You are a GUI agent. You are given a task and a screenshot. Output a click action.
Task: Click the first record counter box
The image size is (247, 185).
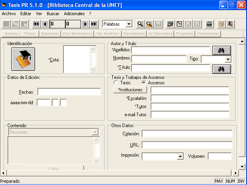[x=58, y=24]
